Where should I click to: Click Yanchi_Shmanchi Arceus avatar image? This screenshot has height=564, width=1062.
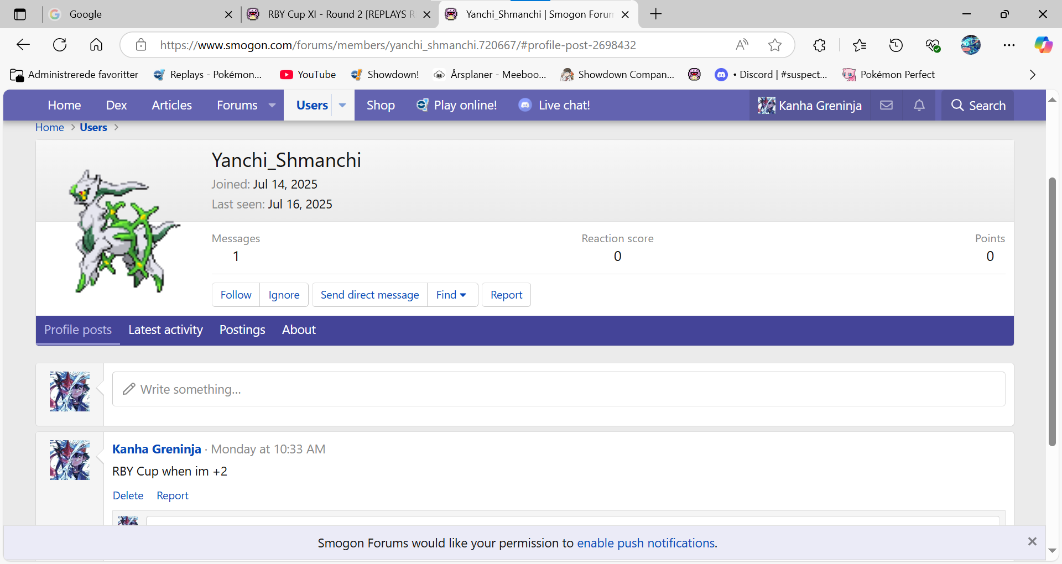(123, 231)
